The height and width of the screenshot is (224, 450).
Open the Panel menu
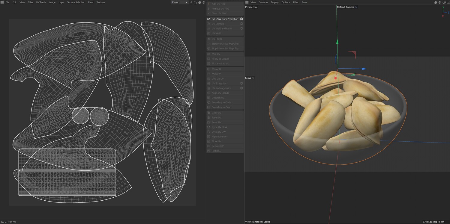coord(304,2)
